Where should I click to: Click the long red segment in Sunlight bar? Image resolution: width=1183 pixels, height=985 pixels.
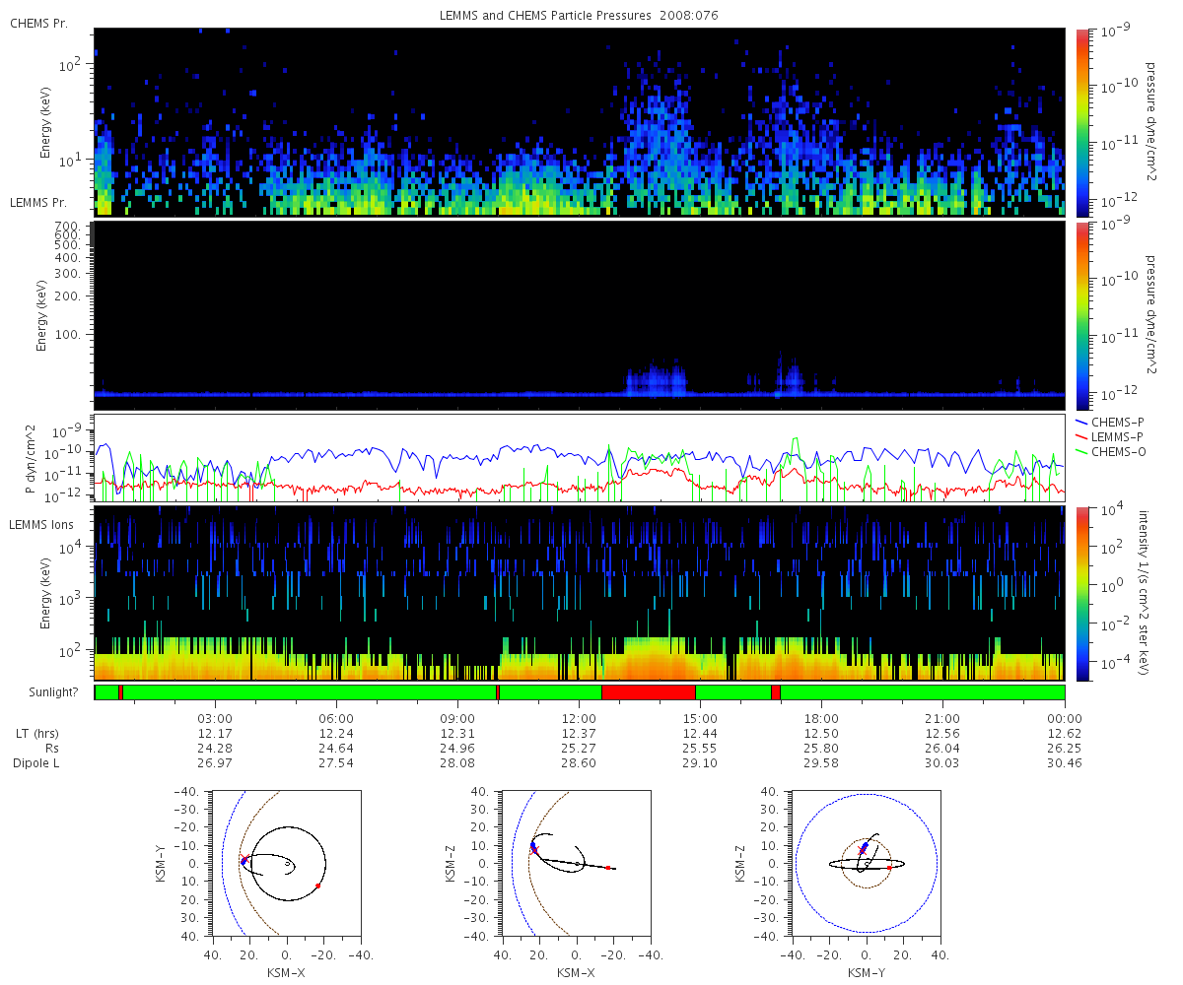point(649,692)
